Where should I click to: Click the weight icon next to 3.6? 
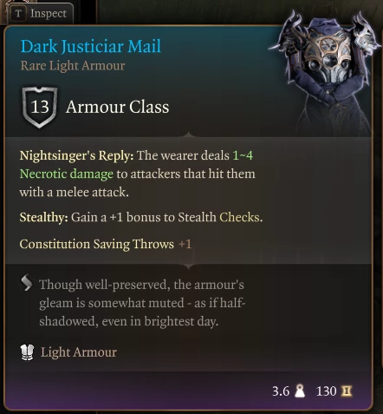[300, 391]
